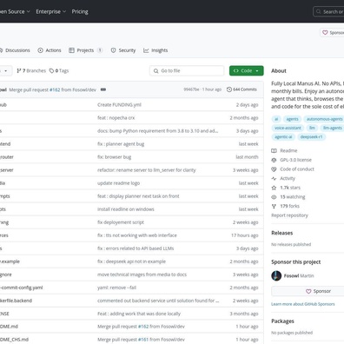Select the 'agents' topic tag
The height and width of the screenshot is (344, 344).
292,119
